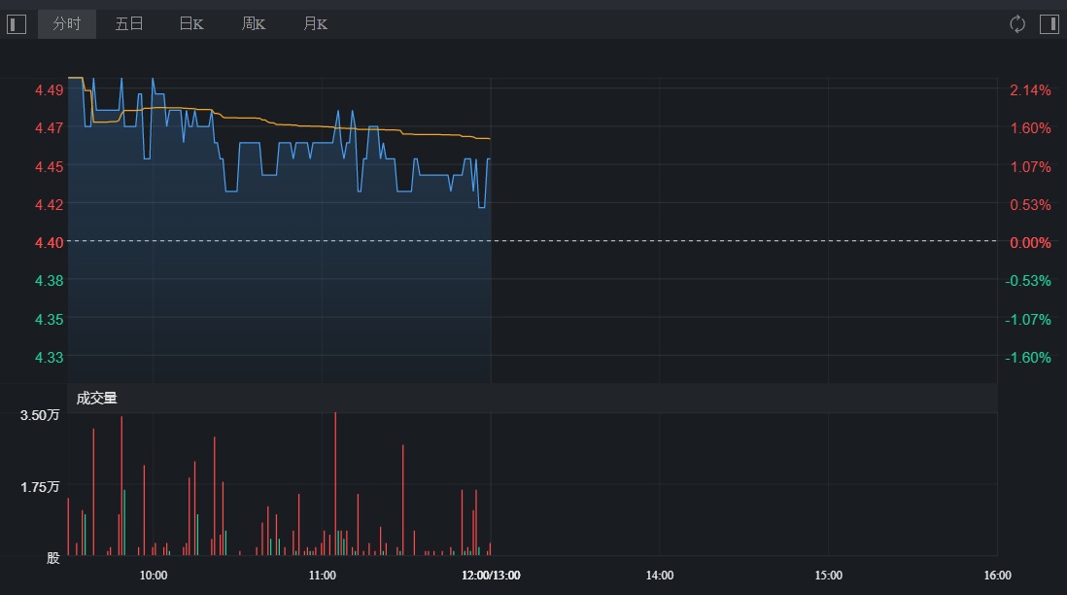The image size is (1067, 595).
Task: Click the end of the orange average price line
Action: 489,139
